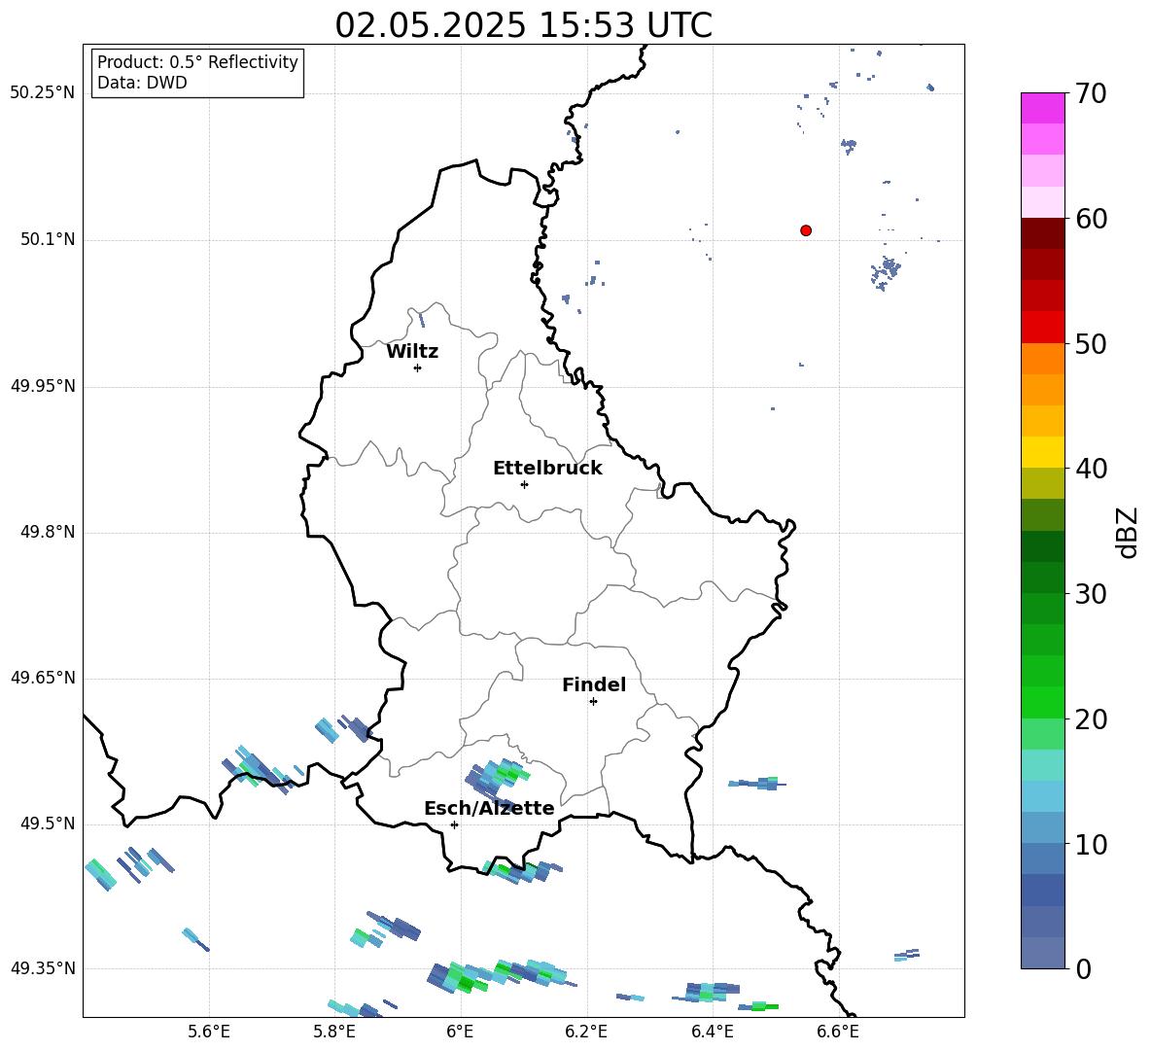Click the colorbar tick label 0
The width and height of the screenshot is (1151, 1051).
1083,969
